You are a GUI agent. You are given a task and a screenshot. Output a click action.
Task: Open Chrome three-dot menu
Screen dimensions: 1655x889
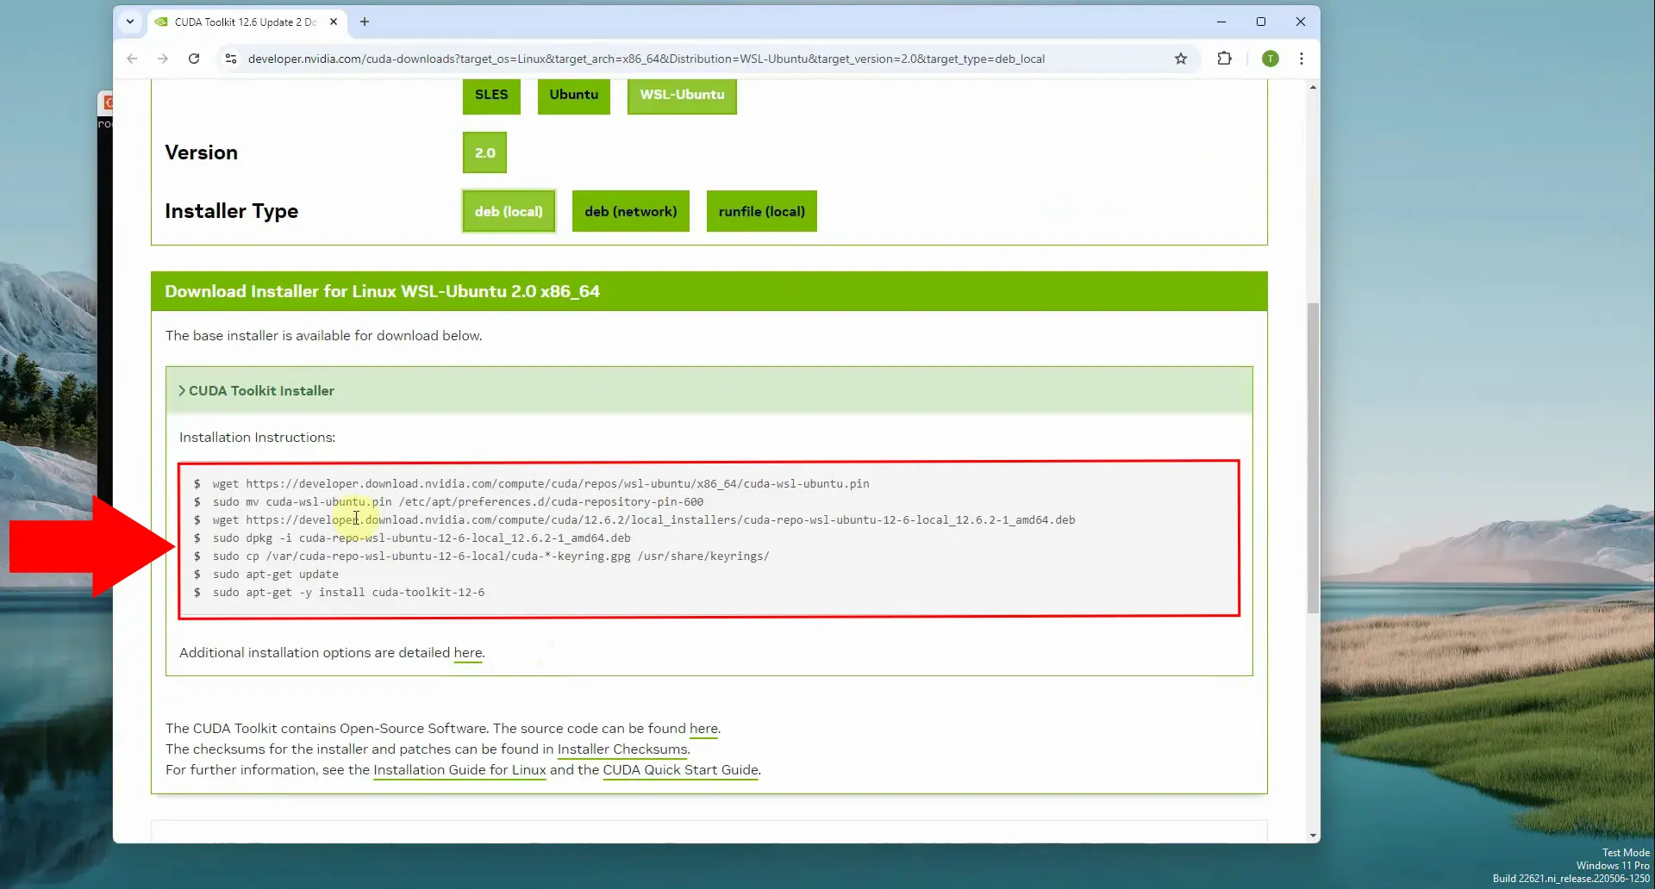(x=1302, y=59)
